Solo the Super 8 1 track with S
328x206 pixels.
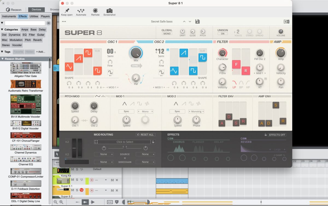pos(77,190)
